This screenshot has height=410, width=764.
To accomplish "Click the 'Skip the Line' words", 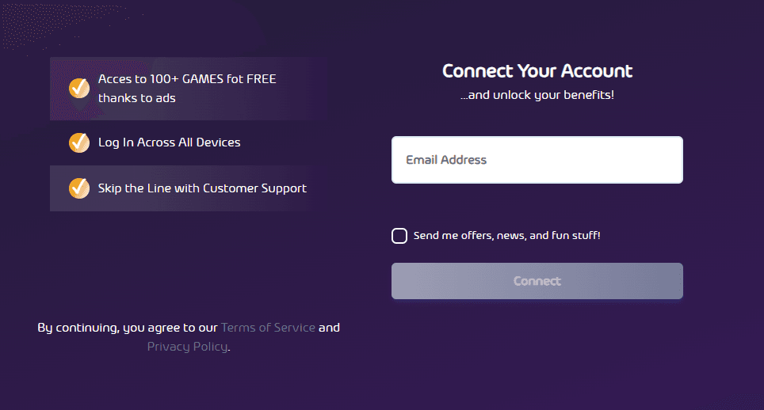I will [132, 188].
